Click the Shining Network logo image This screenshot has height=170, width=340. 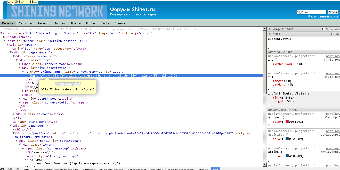[x=57, y=12]
